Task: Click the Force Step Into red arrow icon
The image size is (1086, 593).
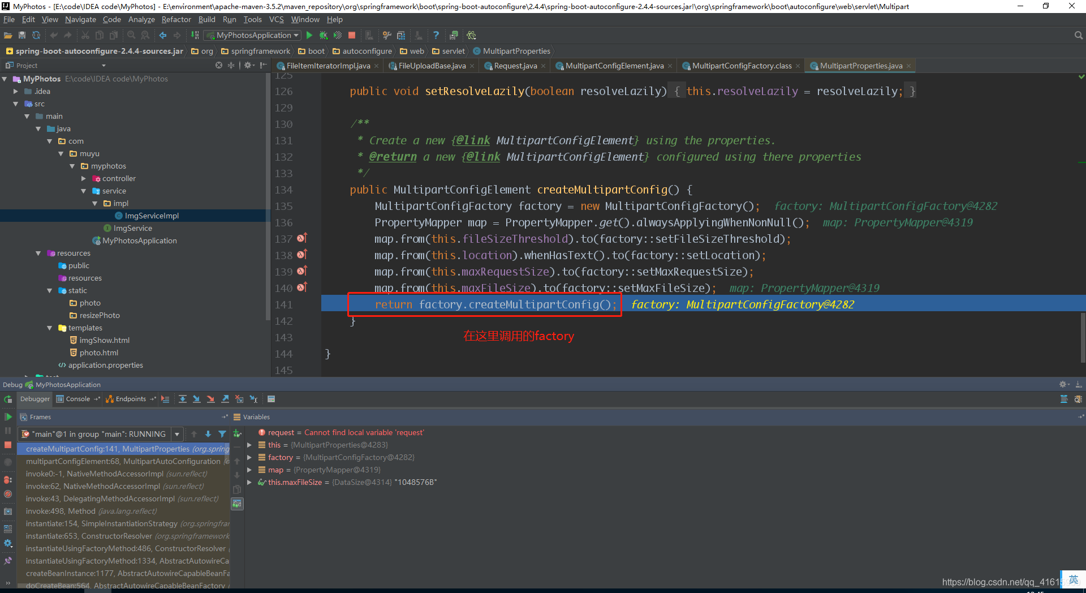Action: click(x=211, y=399)
